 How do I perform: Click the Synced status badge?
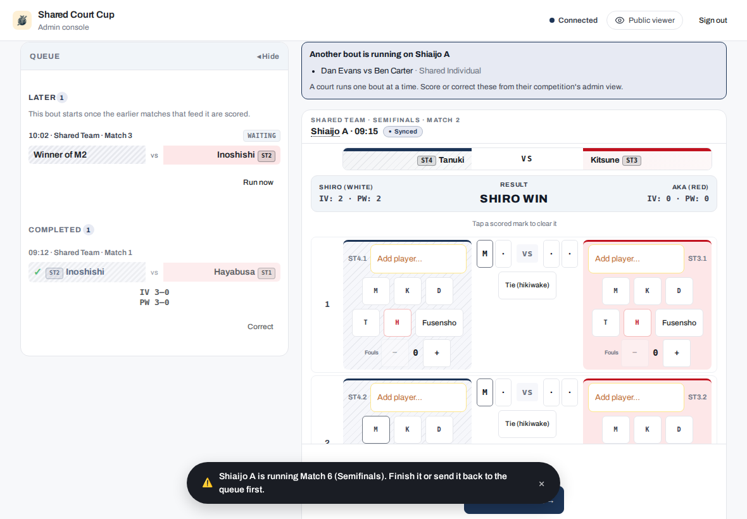coord(403,132)
